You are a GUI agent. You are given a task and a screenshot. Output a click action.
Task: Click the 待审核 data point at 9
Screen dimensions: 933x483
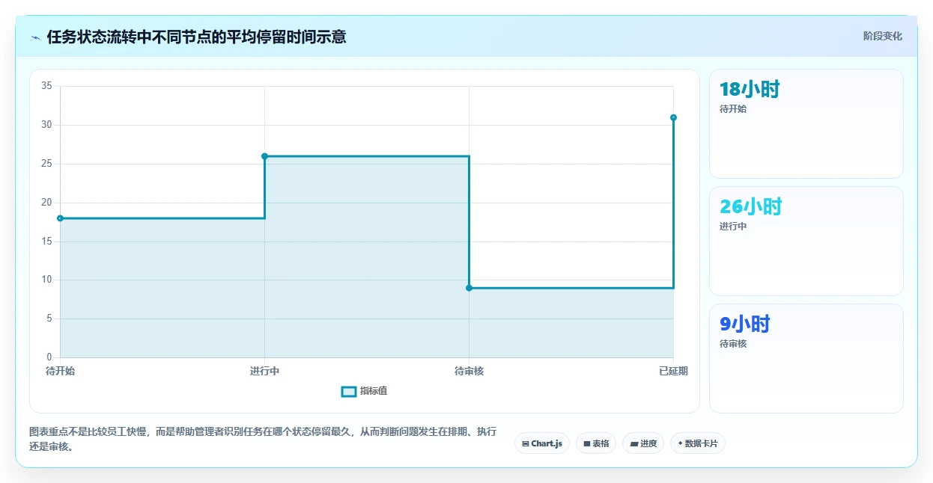[469, 288]
